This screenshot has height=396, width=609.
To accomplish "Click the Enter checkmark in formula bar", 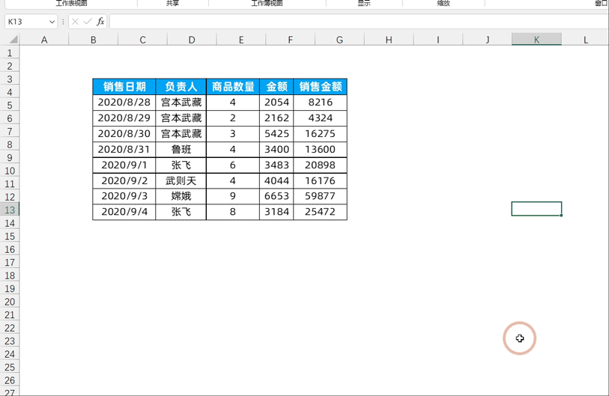I will pyautogui.click(x=88, y=22).
